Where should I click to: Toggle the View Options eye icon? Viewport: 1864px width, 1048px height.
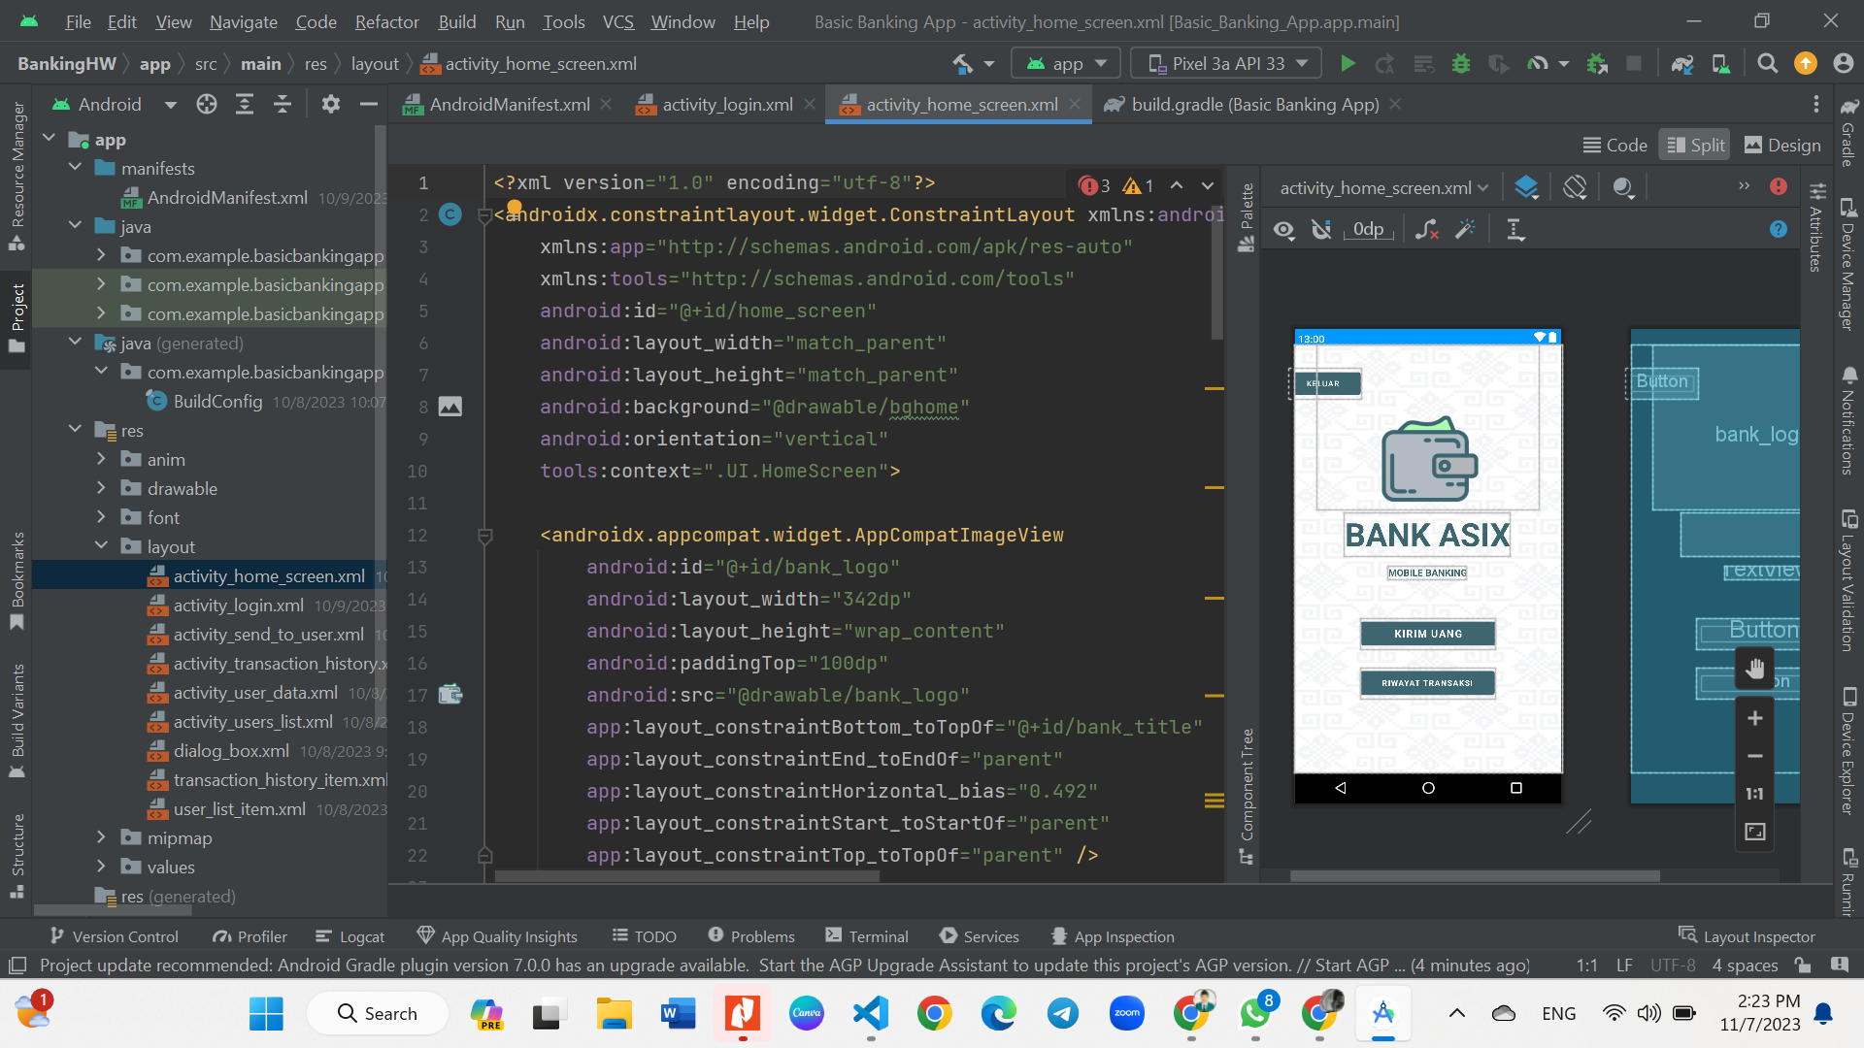1283,230
